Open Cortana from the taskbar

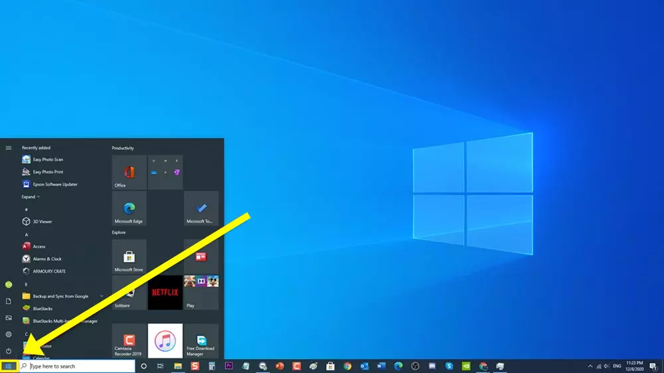(143, 366)
